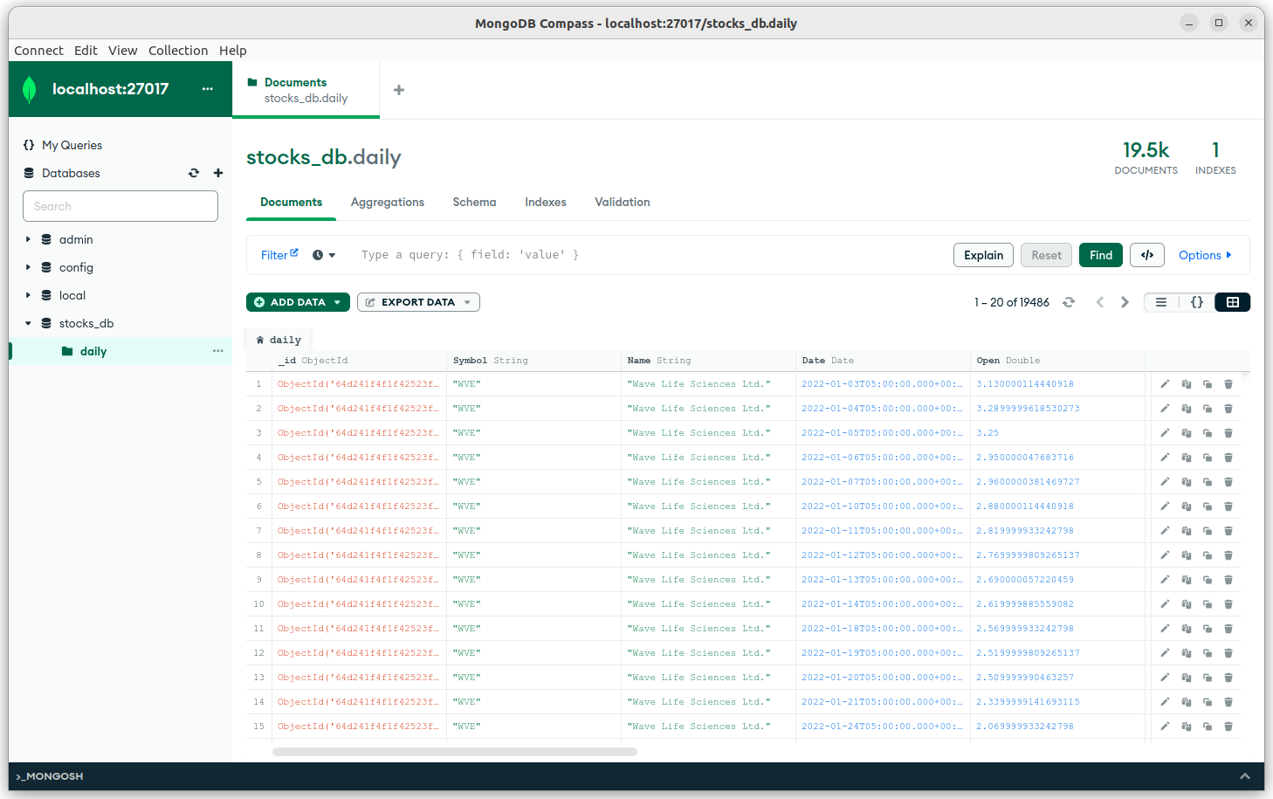Open a new tab with plus
This screenshot has width=1273, height=799.
click(x=399, y=90)
